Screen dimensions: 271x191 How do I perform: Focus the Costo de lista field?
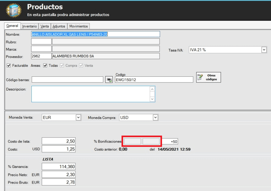58,142
